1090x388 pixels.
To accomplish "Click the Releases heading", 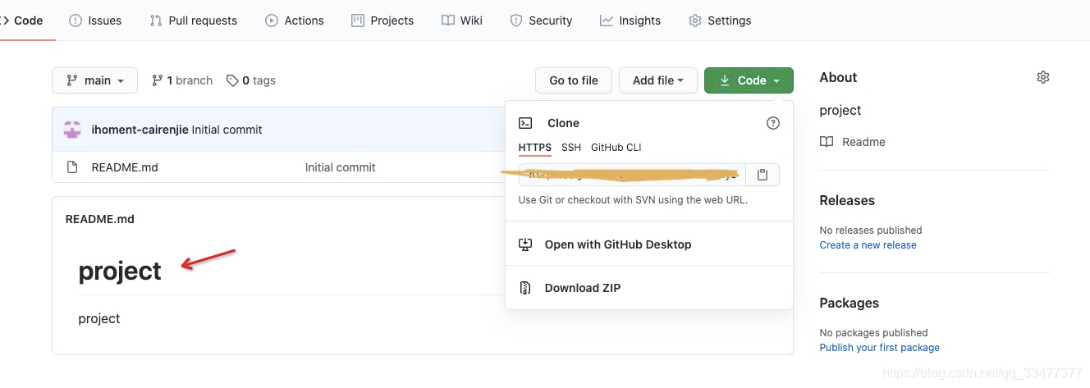I will 847,200.
